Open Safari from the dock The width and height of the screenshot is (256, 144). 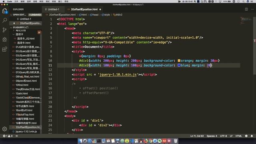[x=90, y=141]
